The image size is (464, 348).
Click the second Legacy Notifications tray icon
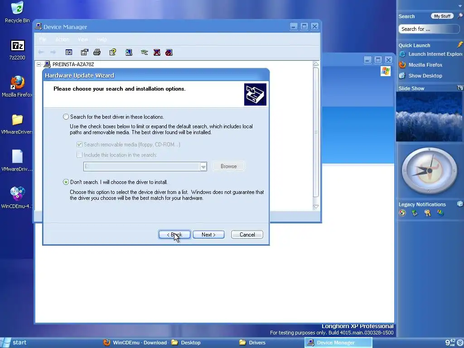(415, 213)
